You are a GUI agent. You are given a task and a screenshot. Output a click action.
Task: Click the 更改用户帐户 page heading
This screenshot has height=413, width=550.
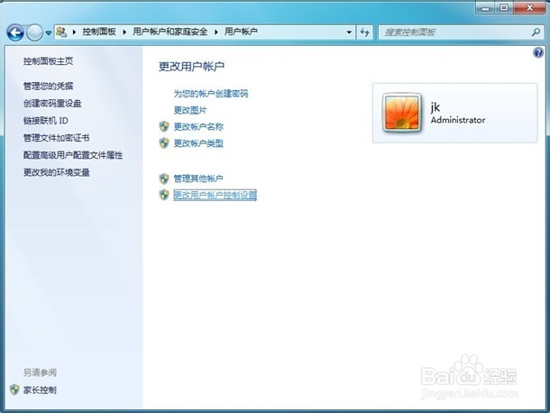coord(191,67)
